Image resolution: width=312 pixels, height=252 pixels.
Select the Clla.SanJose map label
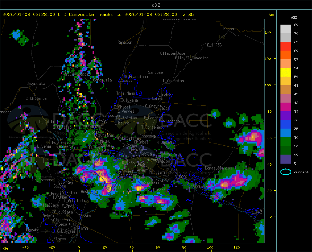[173, 53]
